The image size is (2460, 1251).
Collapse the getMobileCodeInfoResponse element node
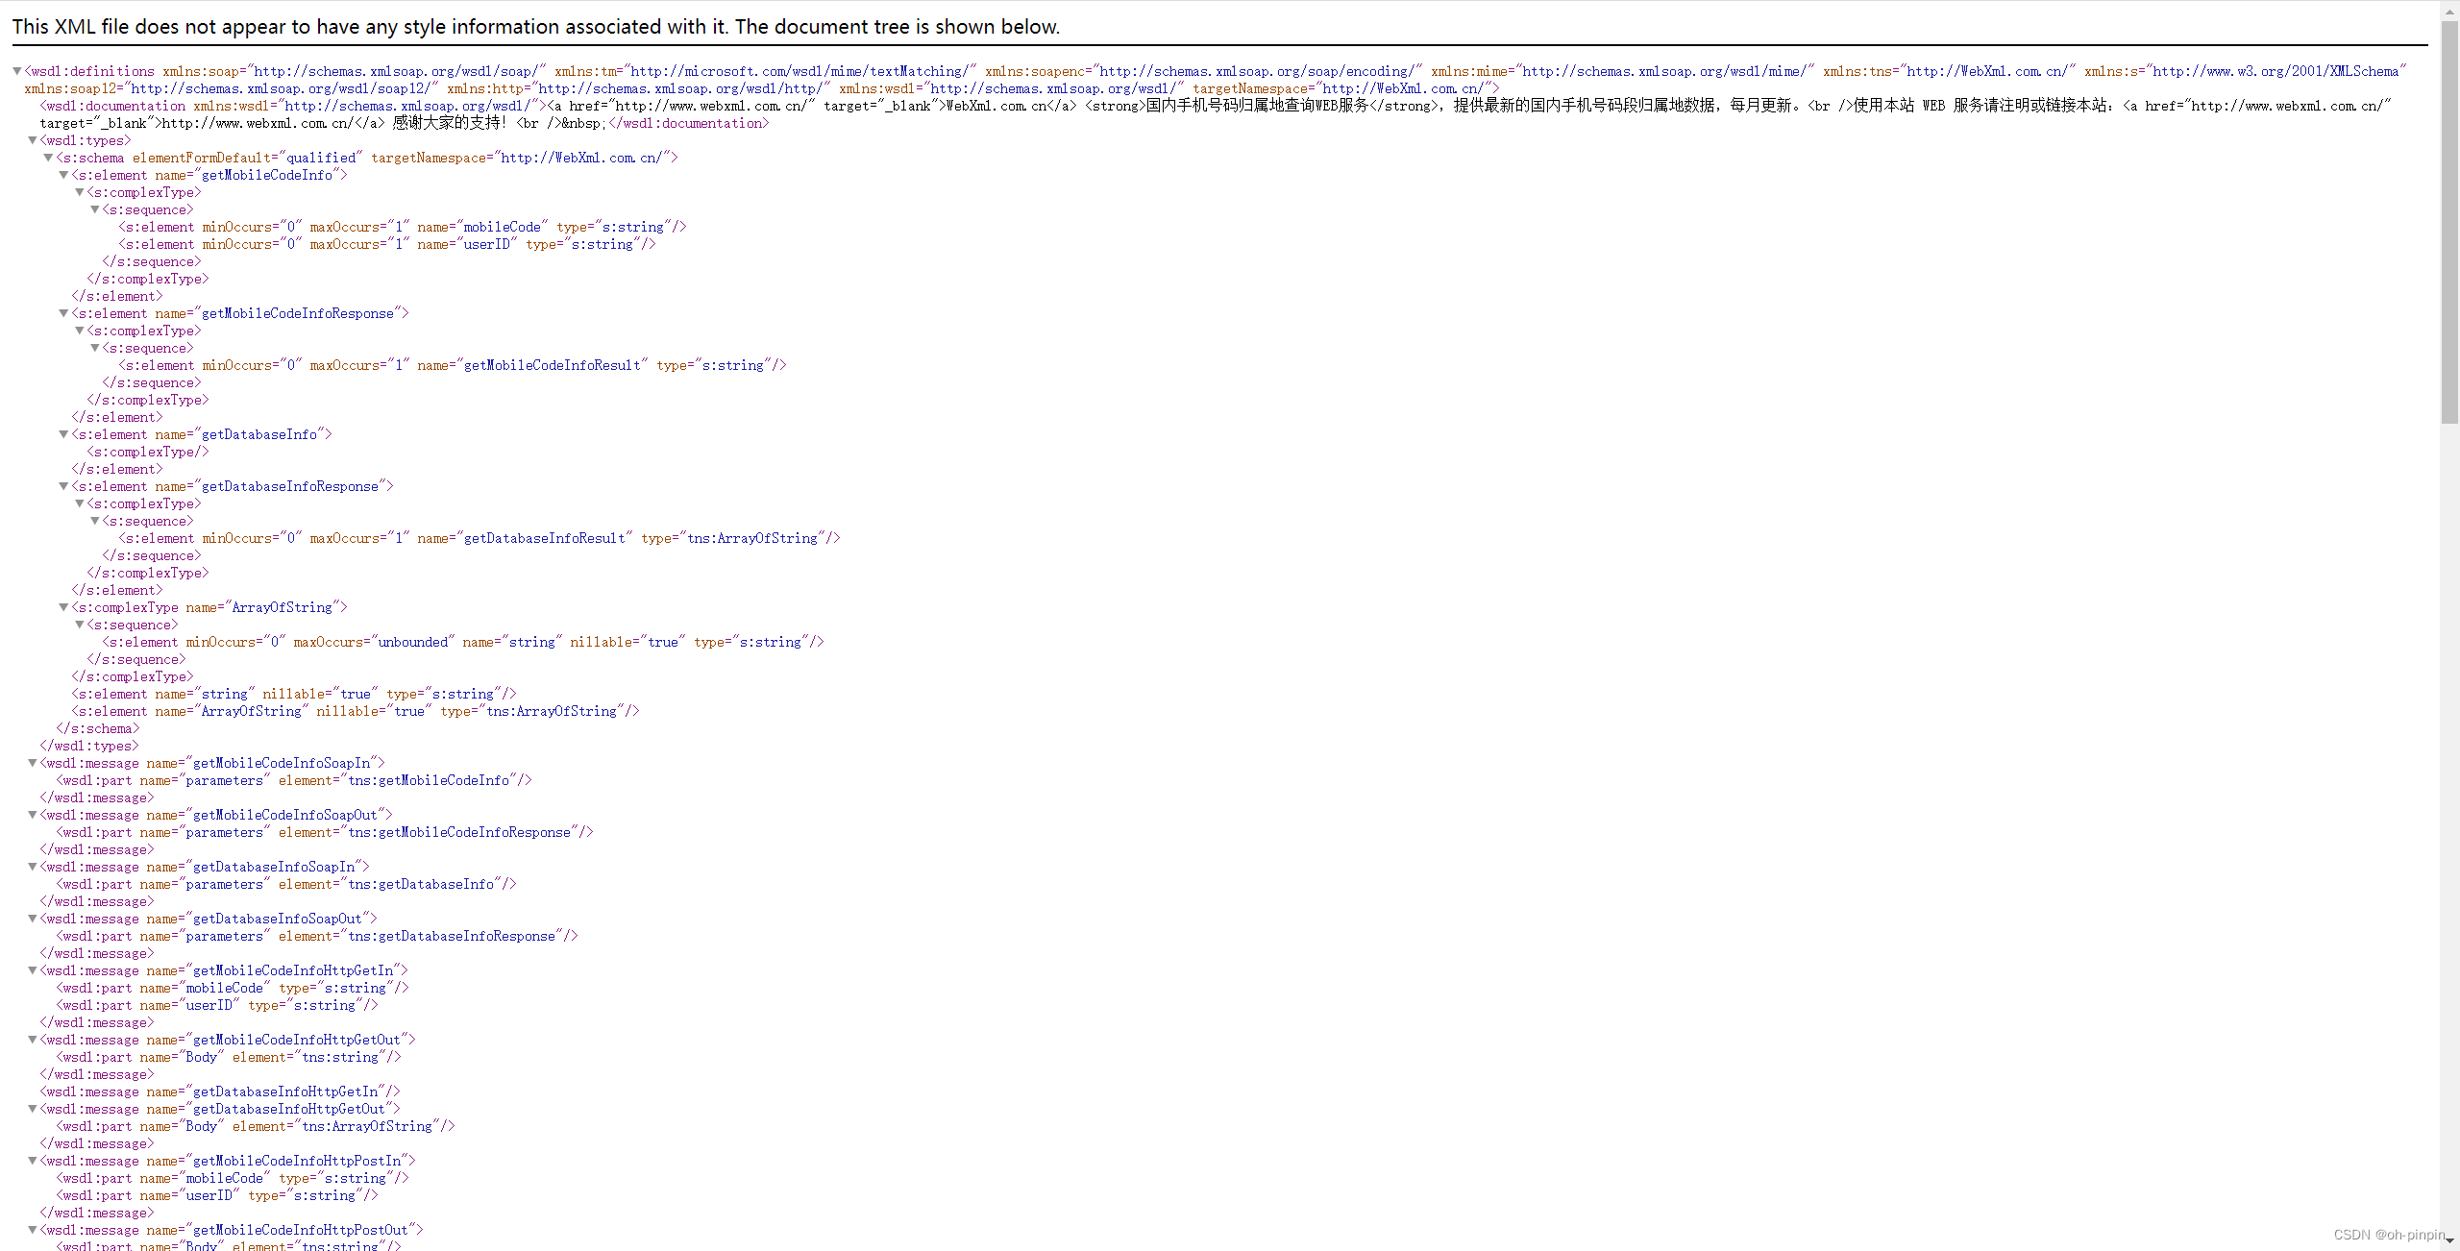point(62,313)
